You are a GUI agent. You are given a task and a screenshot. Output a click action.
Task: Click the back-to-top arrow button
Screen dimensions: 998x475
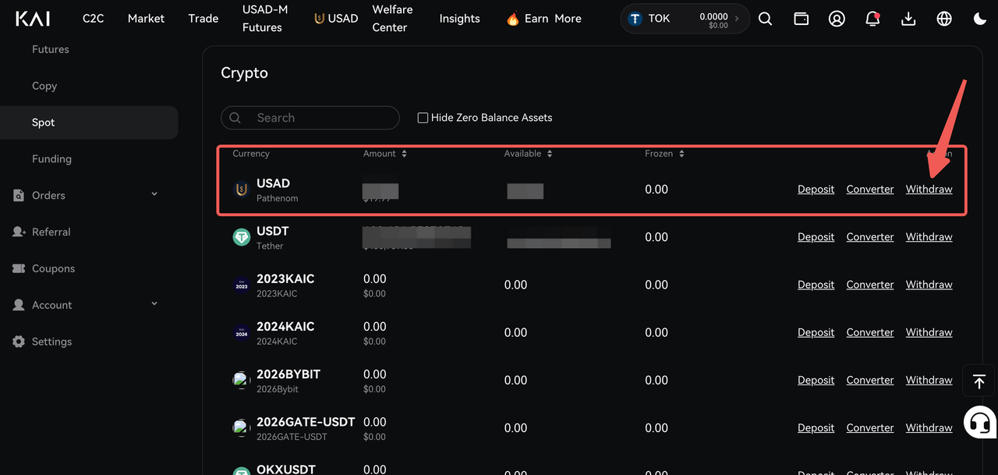tap(979, 381)
